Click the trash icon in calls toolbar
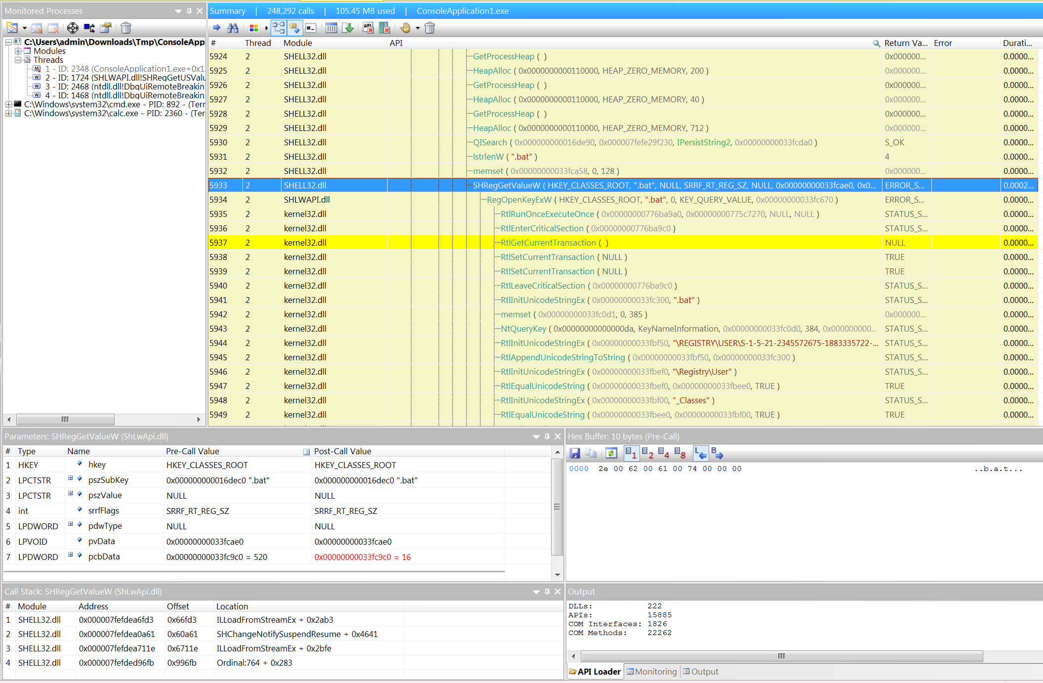1043x683 pixels. (x=430, y=28)
